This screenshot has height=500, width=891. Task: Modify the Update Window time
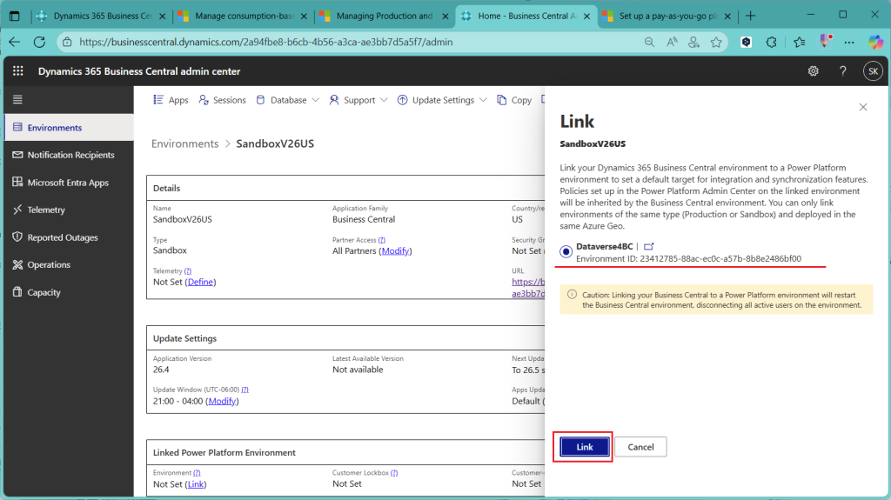222,401
